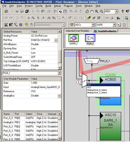Open the Ref Mux value dropdown
This screenshot has height=142, width=130.
tap(56, 40)
